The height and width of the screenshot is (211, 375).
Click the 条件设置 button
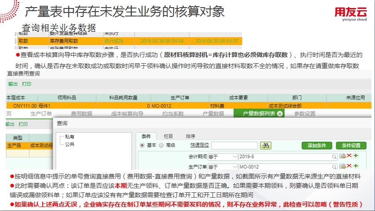point(351,146)
